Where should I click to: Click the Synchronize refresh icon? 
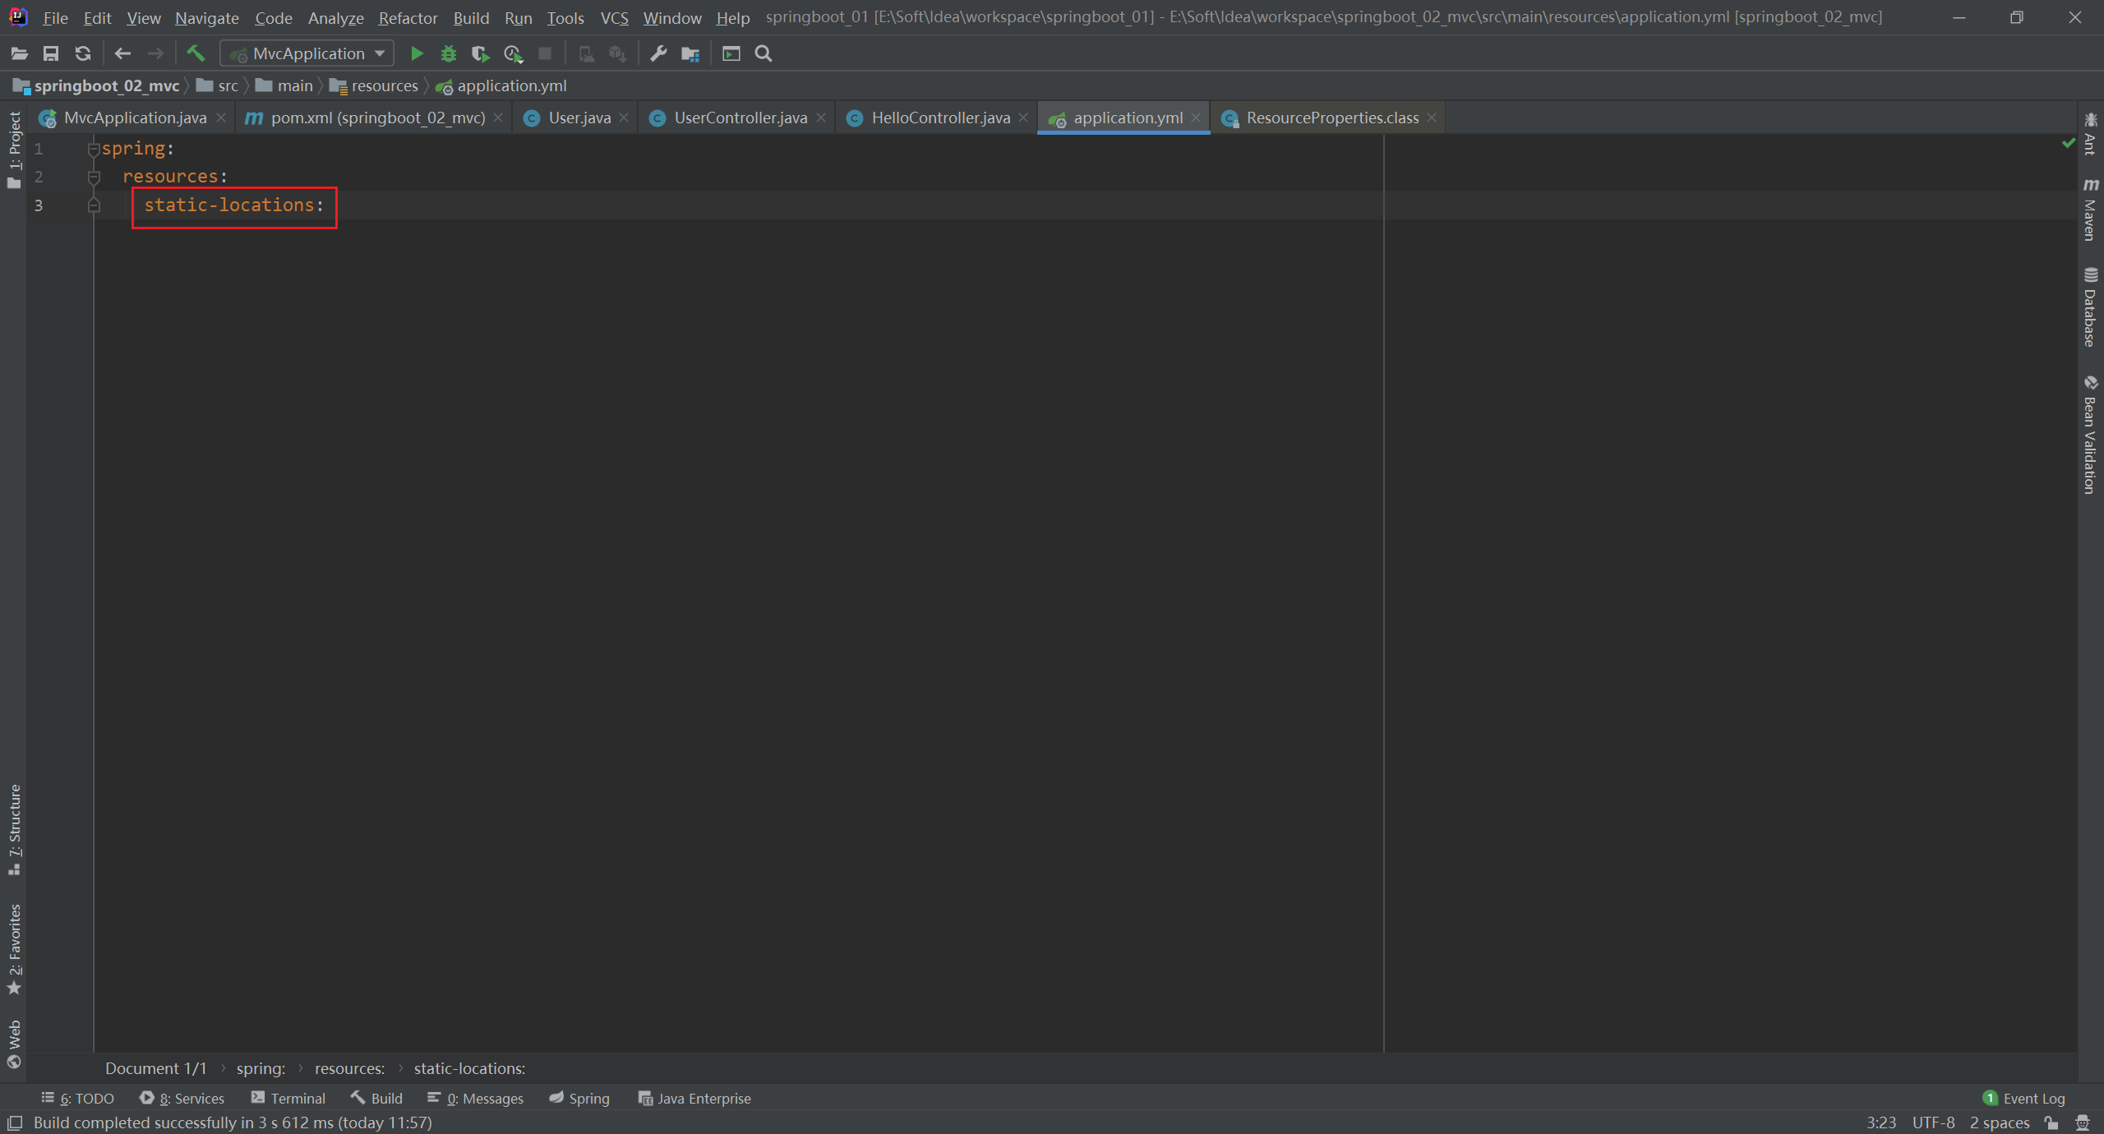83,54
